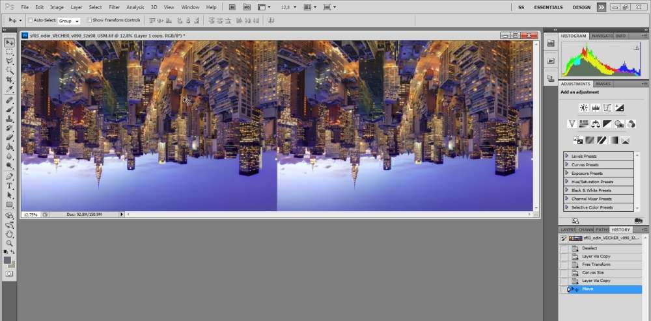Select the Type tool
The height and width of the screenshot is (321, 651).
10,186
